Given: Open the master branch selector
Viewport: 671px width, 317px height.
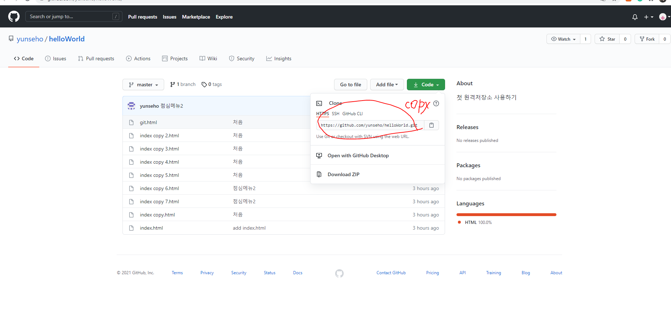Looking at the screenshot, I should point(143,85).
